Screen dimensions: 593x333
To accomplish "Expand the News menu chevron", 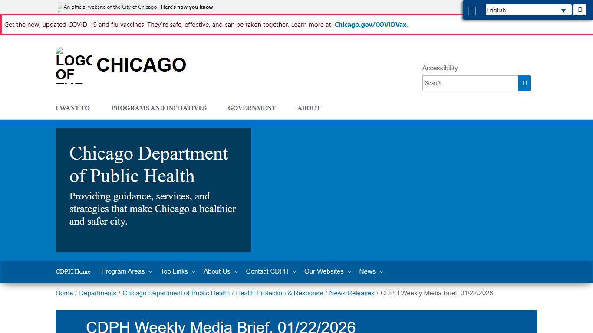I will (x=381, y=271).
